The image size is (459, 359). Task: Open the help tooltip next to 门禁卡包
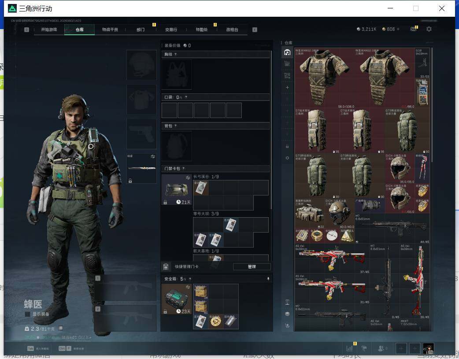[184, 169]
